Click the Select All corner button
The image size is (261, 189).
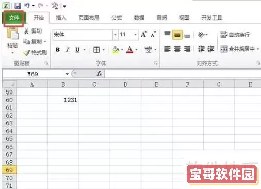pyautogui.click(x=9, y=84)
